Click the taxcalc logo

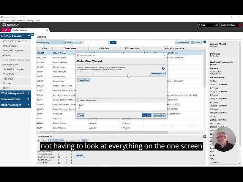(x=10, y=25)
